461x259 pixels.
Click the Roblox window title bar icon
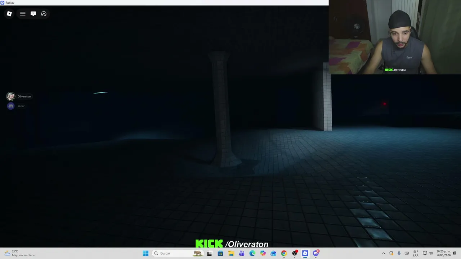[3, 3]
